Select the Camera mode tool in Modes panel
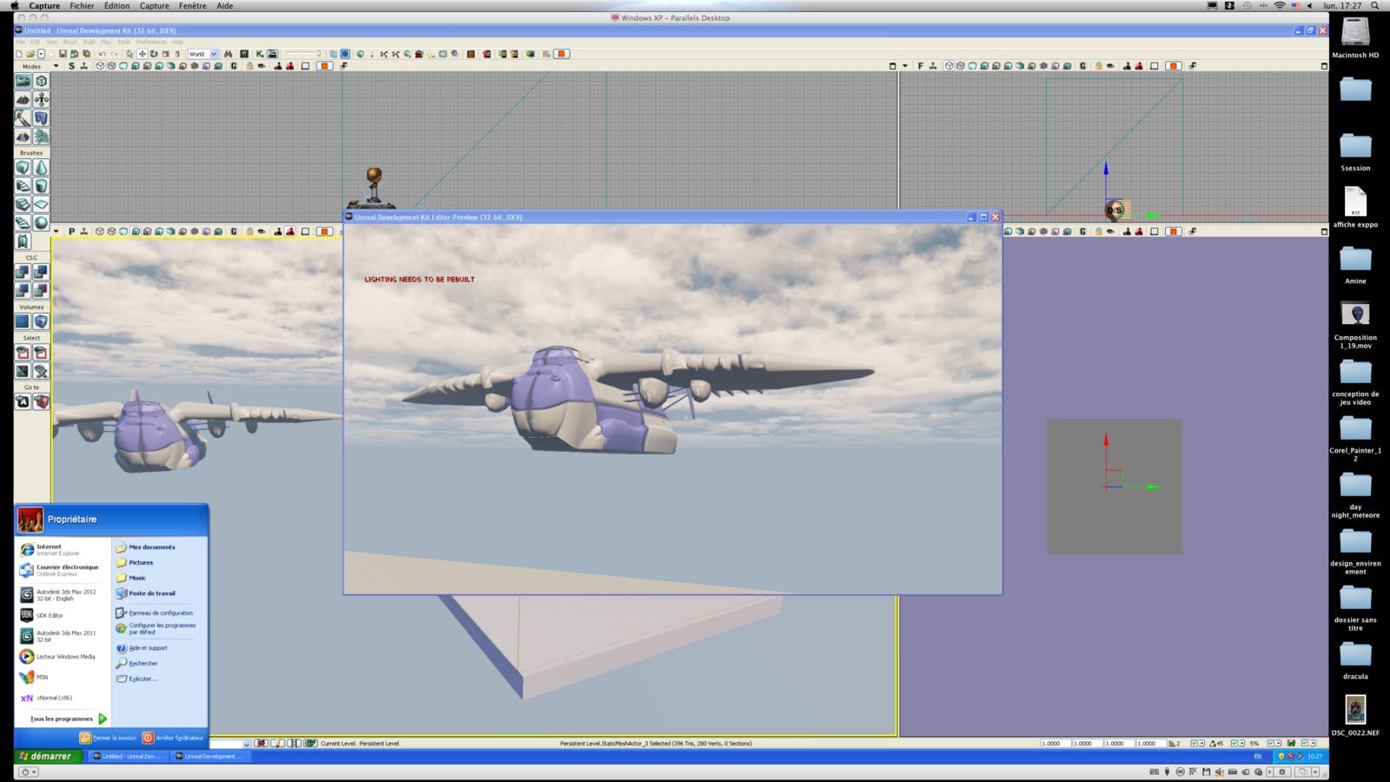The height and width of the screenshot is (782, 1390). pyautogui.click(x=23, y=81)
